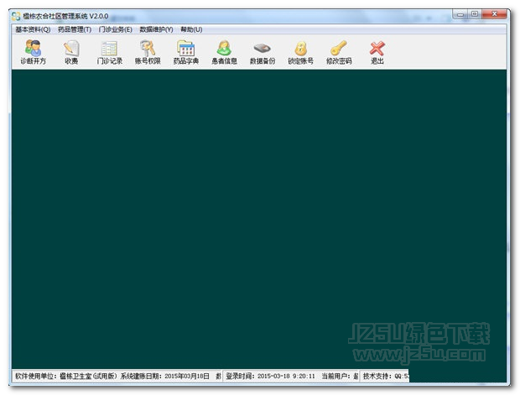Open 门诊记录 outpatient records
The image size is (520, 395).
tap(109, 52)
